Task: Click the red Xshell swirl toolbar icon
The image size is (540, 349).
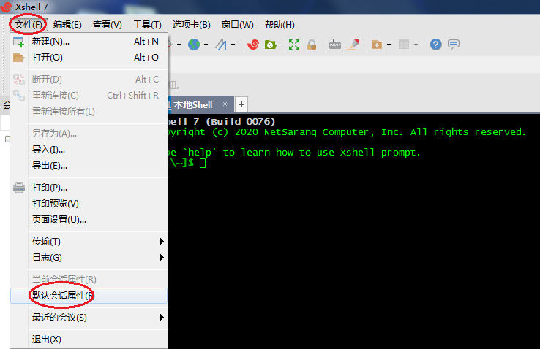Action: [253, 45]
